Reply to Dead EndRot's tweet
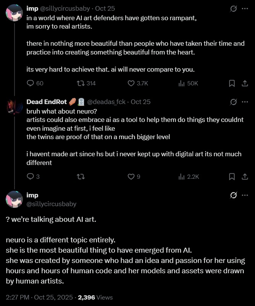Viewport: 255px width, 306px height. tap(31, 176)
